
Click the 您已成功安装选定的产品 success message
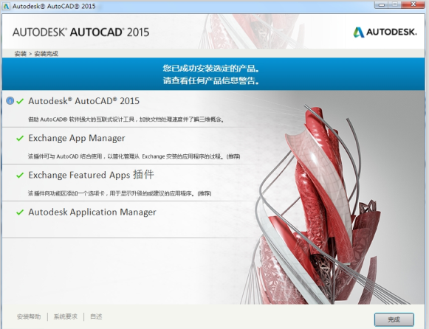[x=211, y=69]
